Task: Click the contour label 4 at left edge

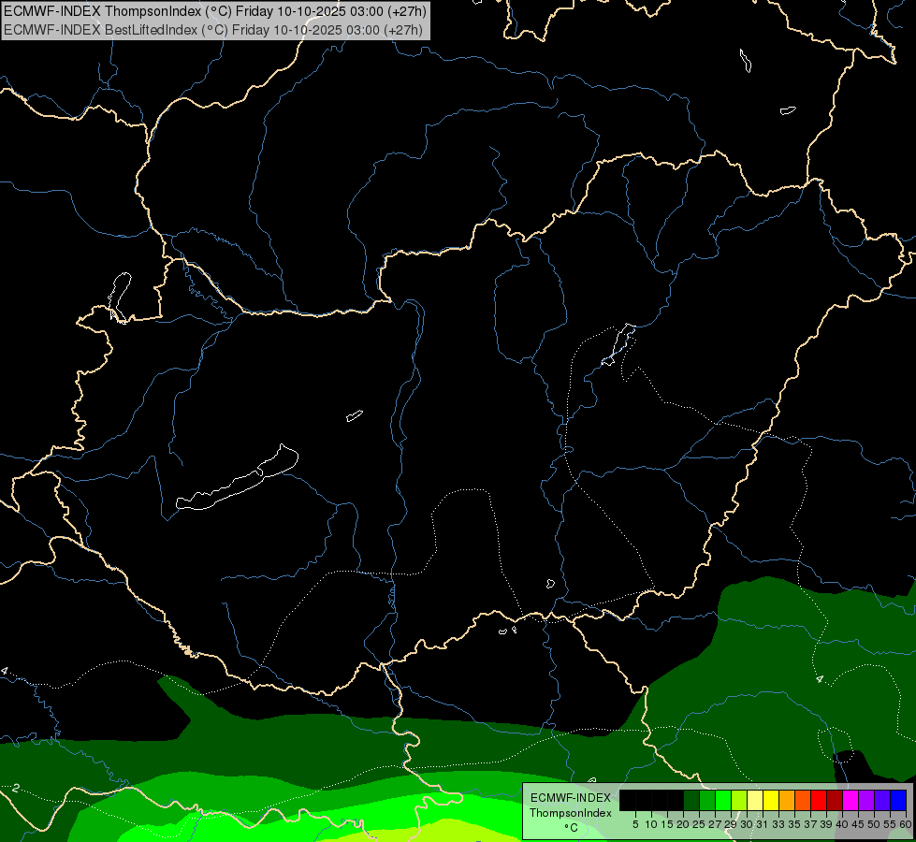Action: (5, 671)
